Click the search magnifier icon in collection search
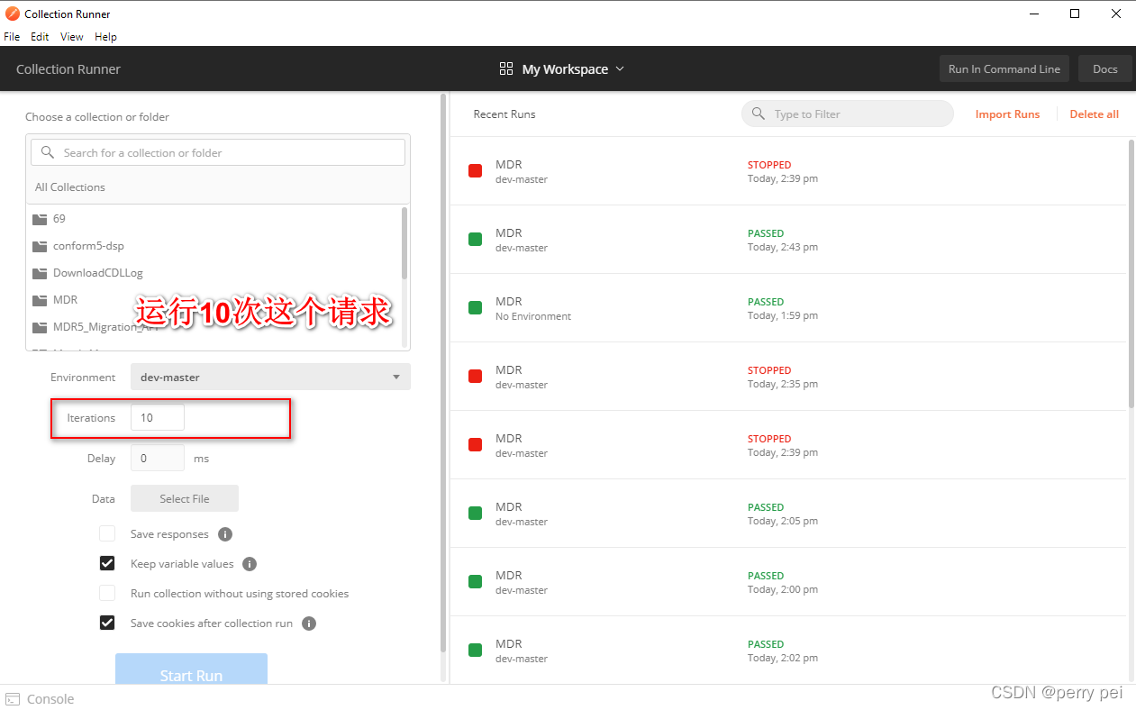 pyautogui.click(x=48, y=152)
